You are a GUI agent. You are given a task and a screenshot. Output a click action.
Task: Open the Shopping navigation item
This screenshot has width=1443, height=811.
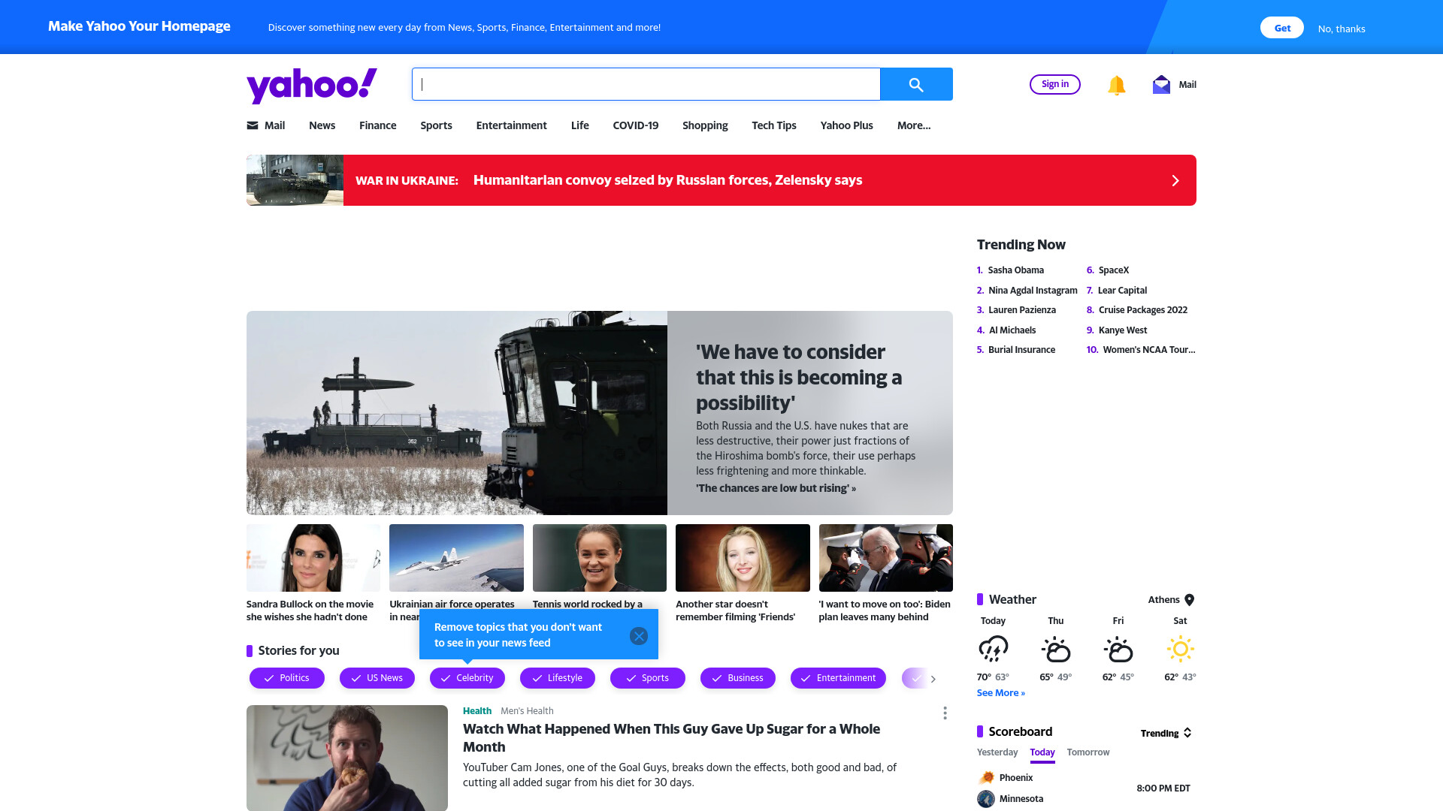point(705,125)
